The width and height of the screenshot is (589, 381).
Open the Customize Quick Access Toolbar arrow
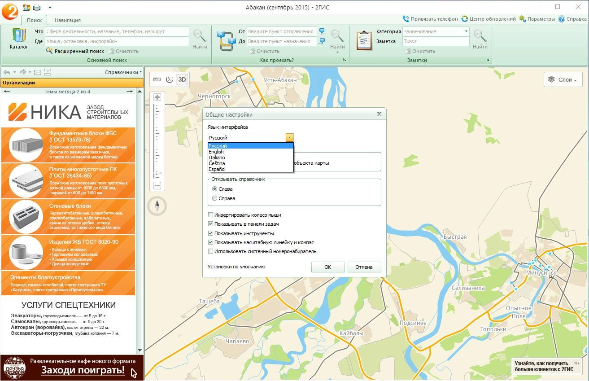click(50, 7)
